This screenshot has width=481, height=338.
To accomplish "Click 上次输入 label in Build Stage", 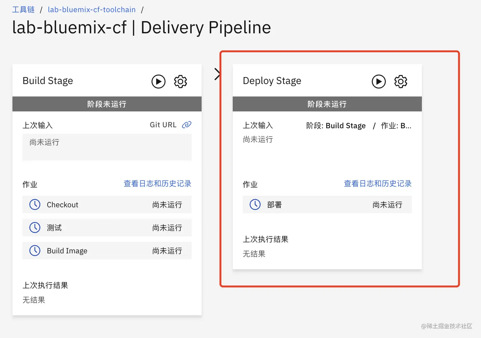I will tap(38, 125).
